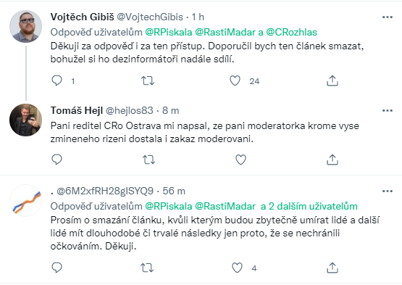This screenshot has width=402, height=285.
Task: Open the @RastiMadar mention in Vojtěch's reply
Action: (x=225, y=32)
